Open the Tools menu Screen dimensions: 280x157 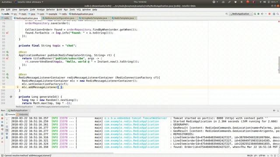[72, 10]
